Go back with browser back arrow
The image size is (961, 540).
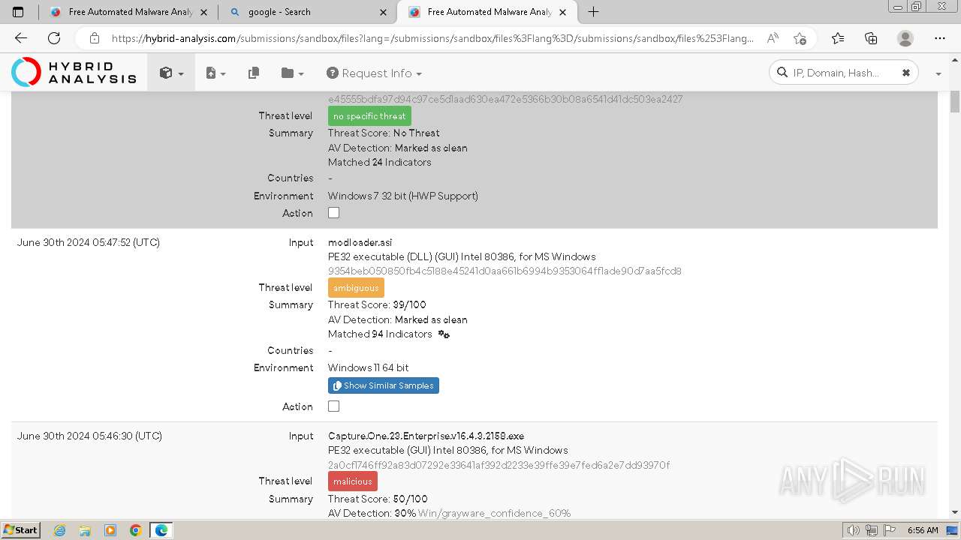pyautogui.click(x=21, y=38)
